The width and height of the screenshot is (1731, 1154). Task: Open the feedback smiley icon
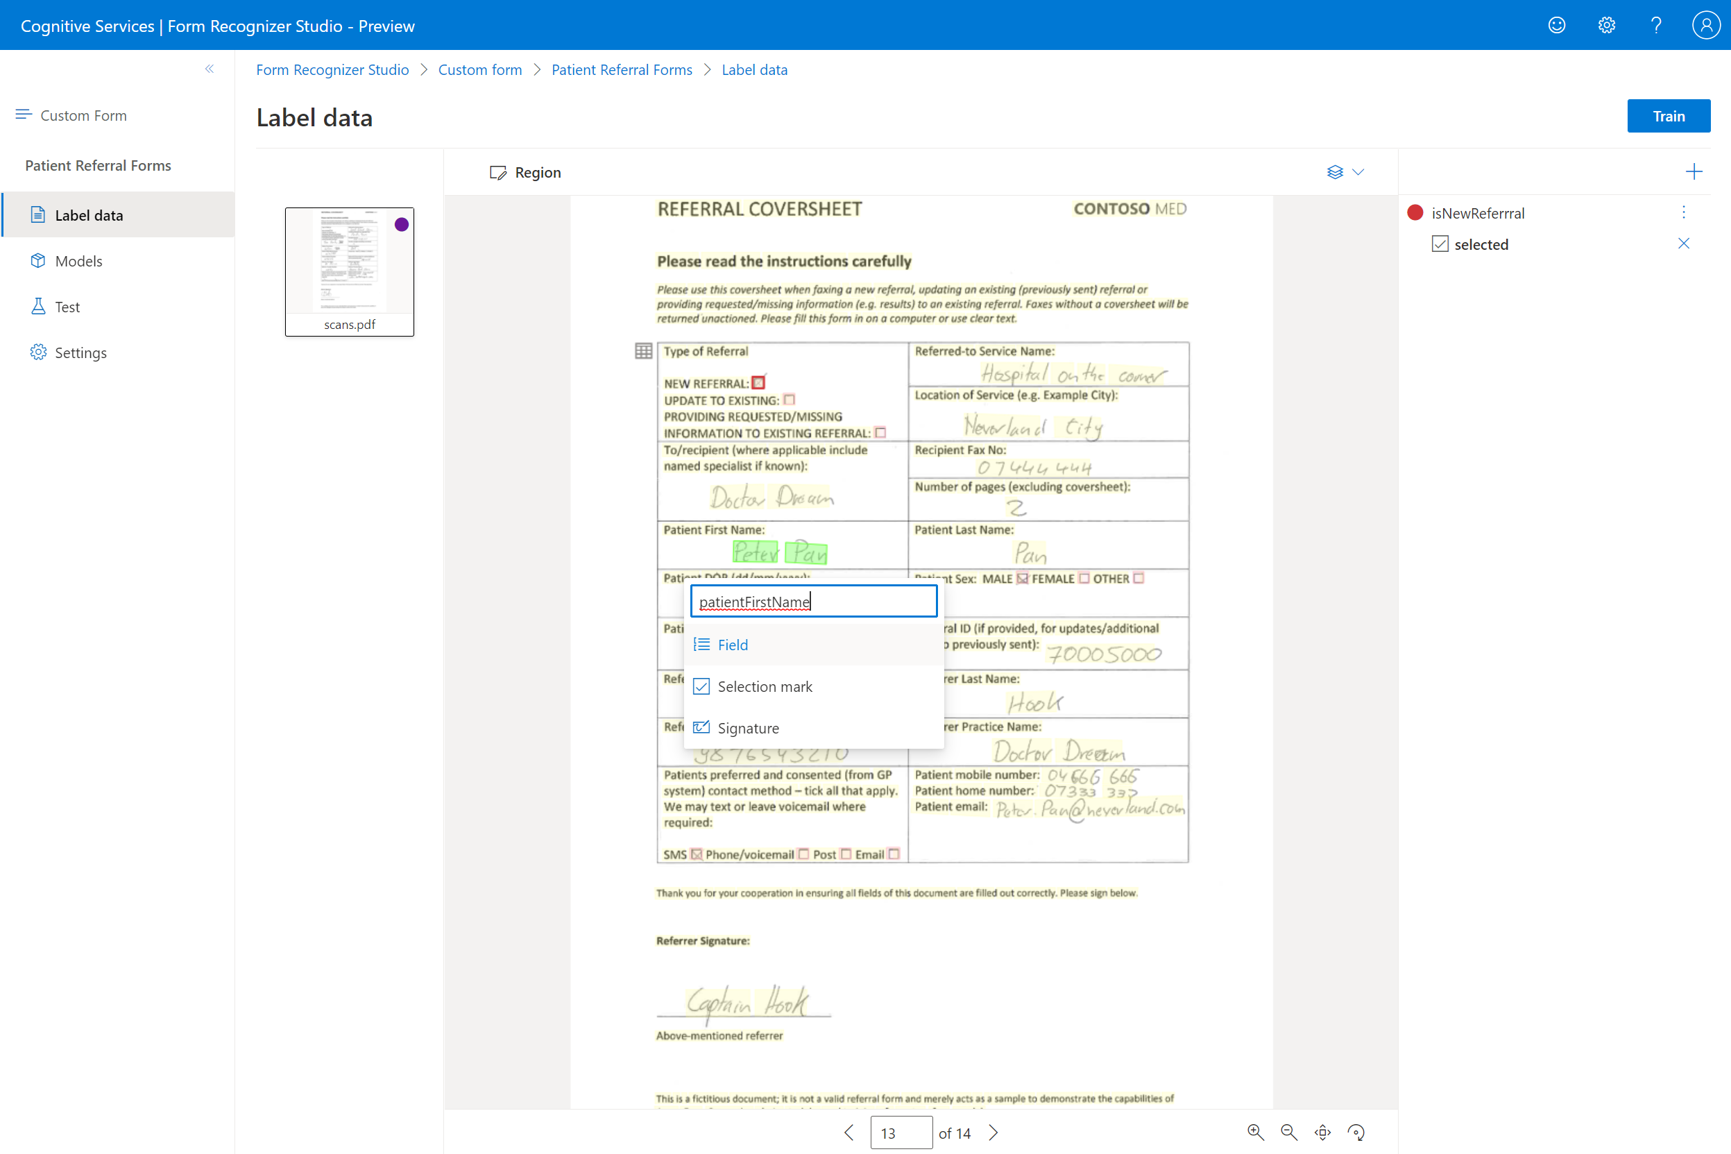(x=1557, y=26)
